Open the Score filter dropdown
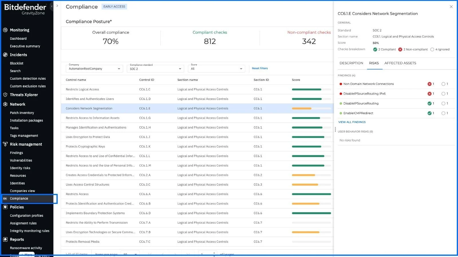The height and width of the screenshot is (257, 458). pos(216,69)
